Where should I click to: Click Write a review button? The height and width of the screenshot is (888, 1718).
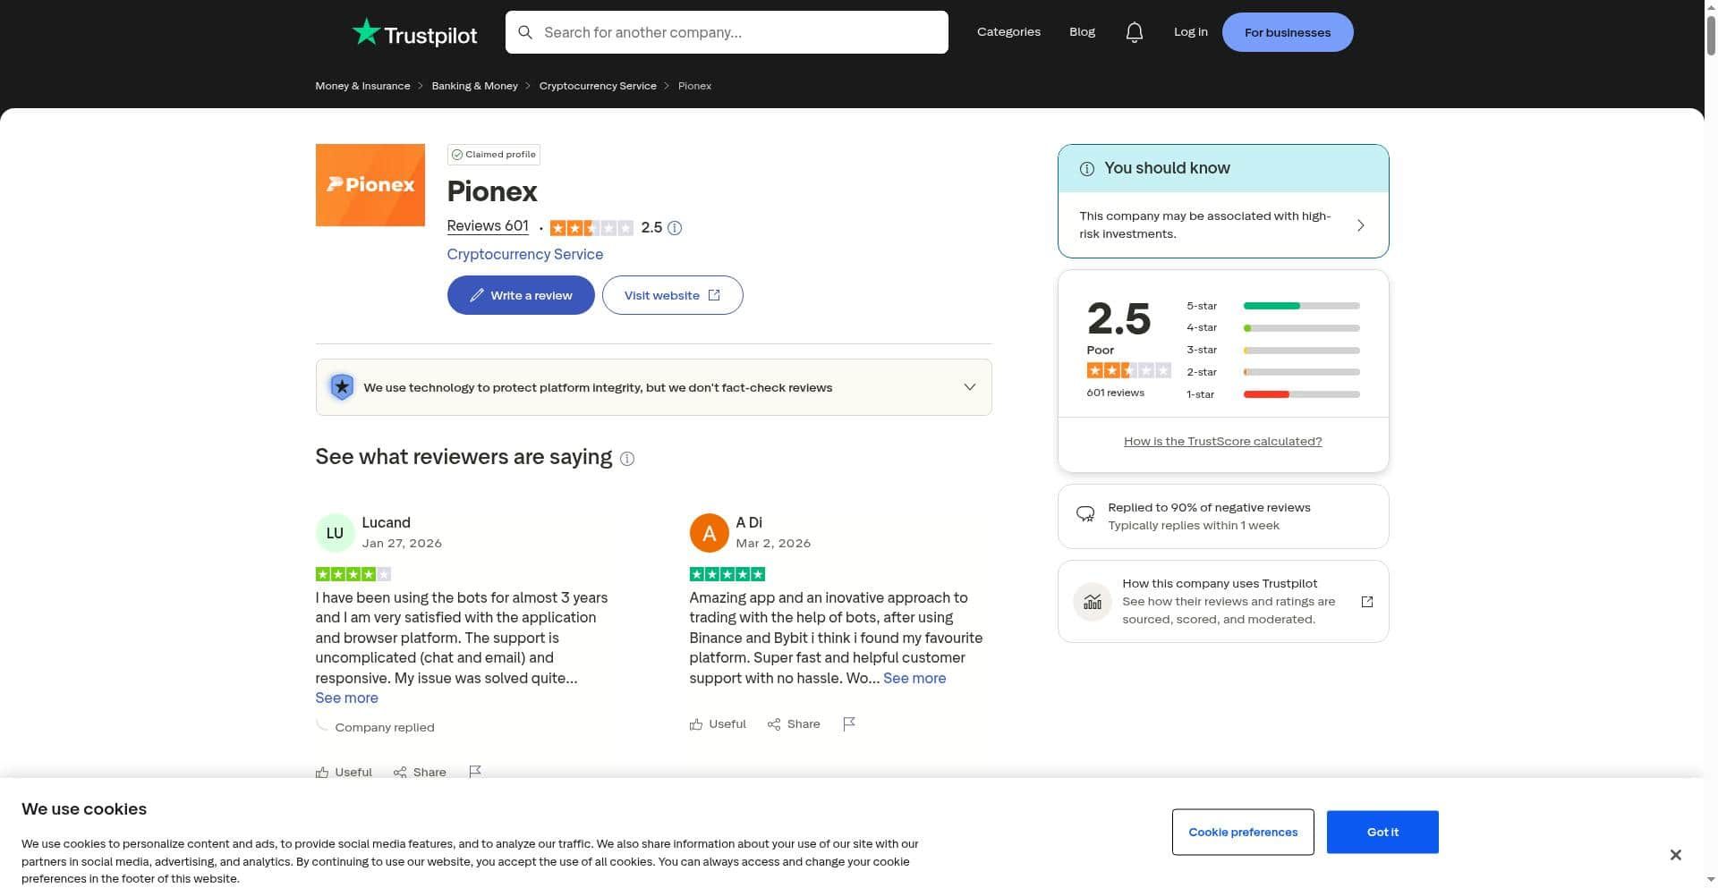pos(521,295)
